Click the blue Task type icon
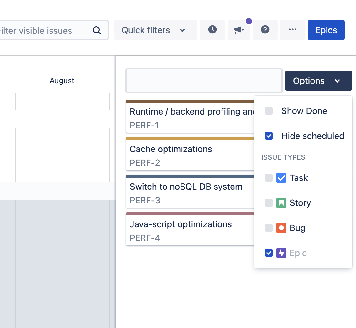 click(281, 178)
